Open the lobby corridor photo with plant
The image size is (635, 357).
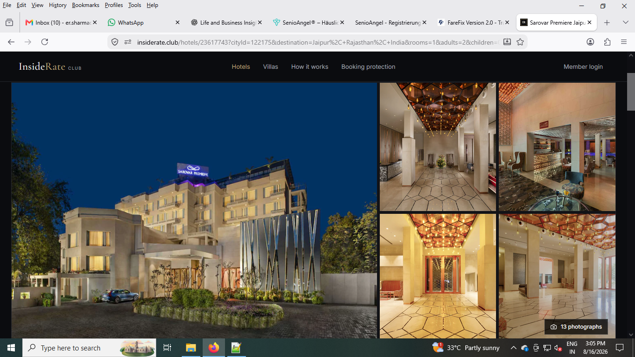[x=438, y=147]
